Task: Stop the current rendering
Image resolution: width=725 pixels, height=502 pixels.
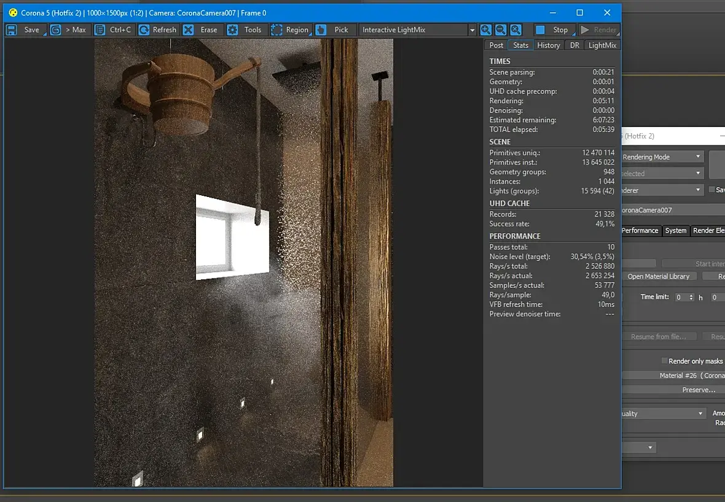Action: pos(553,29)
